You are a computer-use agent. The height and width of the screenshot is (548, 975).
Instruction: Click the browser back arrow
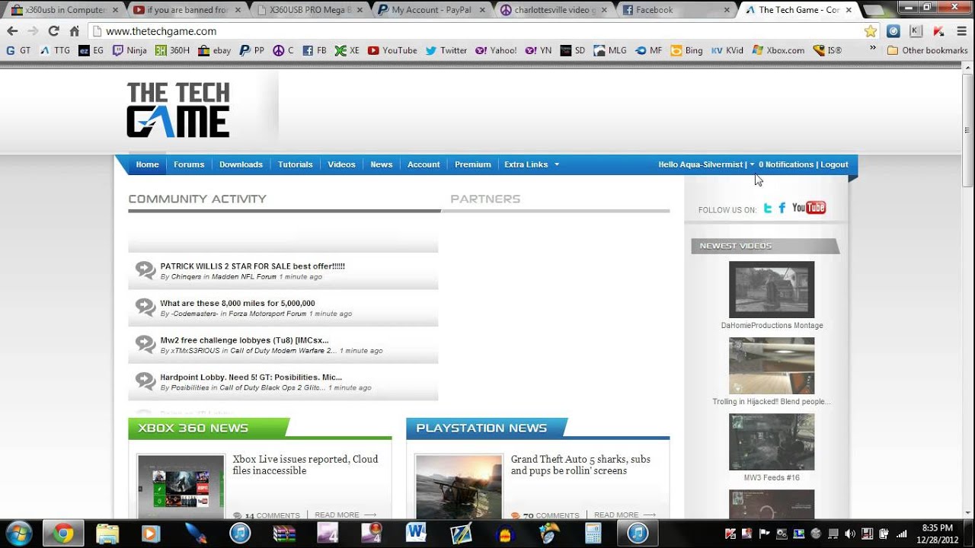(x=12, y=31)
